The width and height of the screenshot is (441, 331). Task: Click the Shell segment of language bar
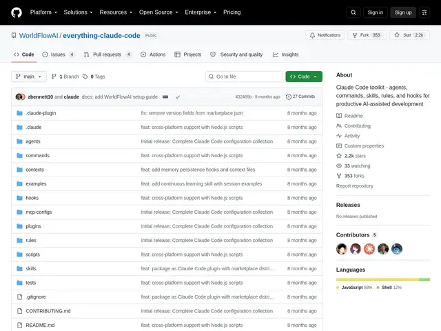coord(424,279)
